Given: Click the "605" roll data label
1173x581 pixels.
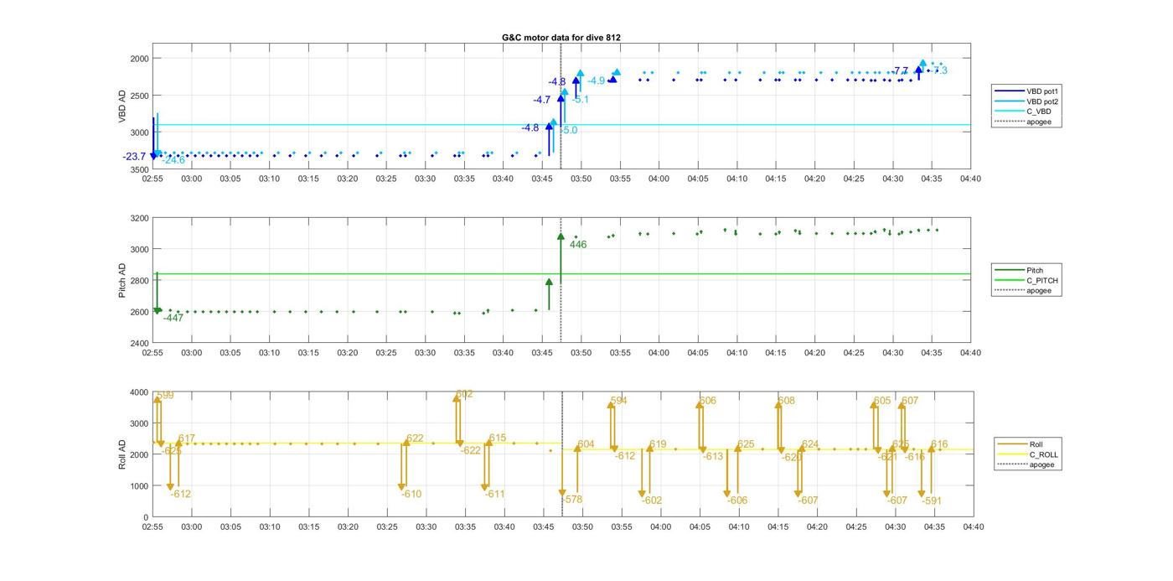Looking at the screenshot, I should (x=882, y=402).
